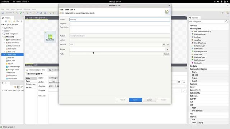230x129 pixels.
Task: Click major version M button in wizard
Action: pos(164,44)
